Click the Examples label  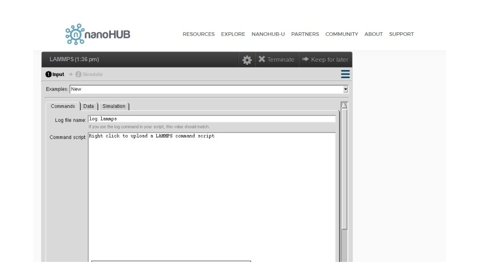tap(57, 89)
